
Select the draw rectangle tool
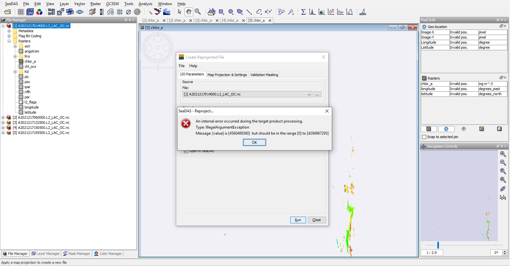click(x=221, y=12)
